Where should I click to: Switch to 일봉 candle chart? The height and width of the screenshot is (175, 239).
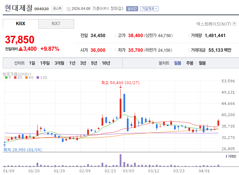tap(177, 63)
